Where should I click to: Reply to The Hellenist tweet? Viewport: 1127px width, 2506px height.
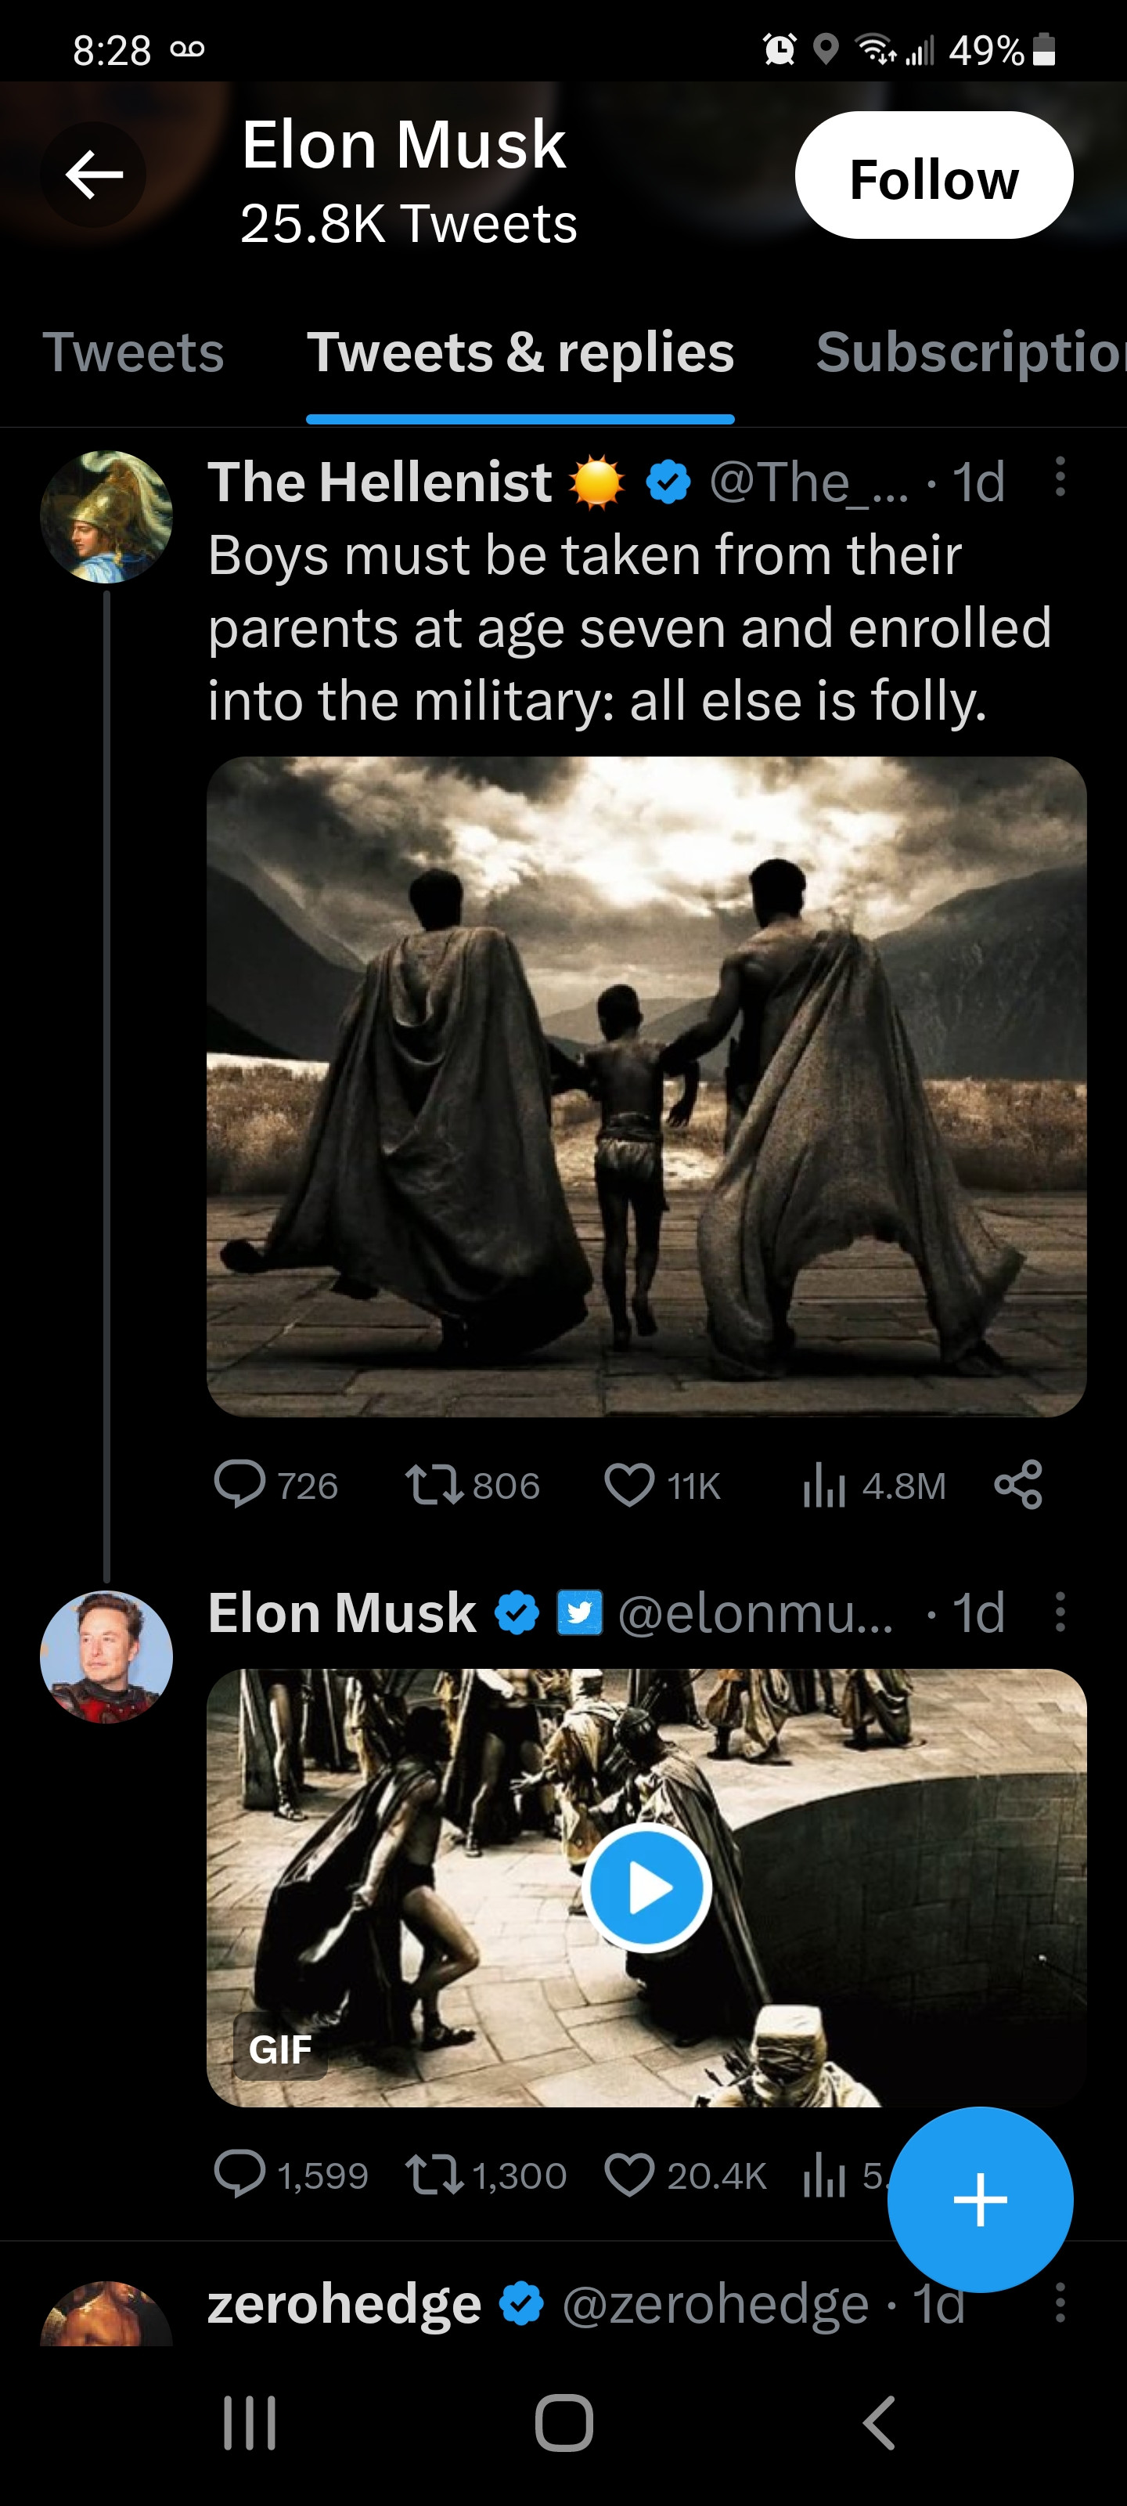[239, 1485]
